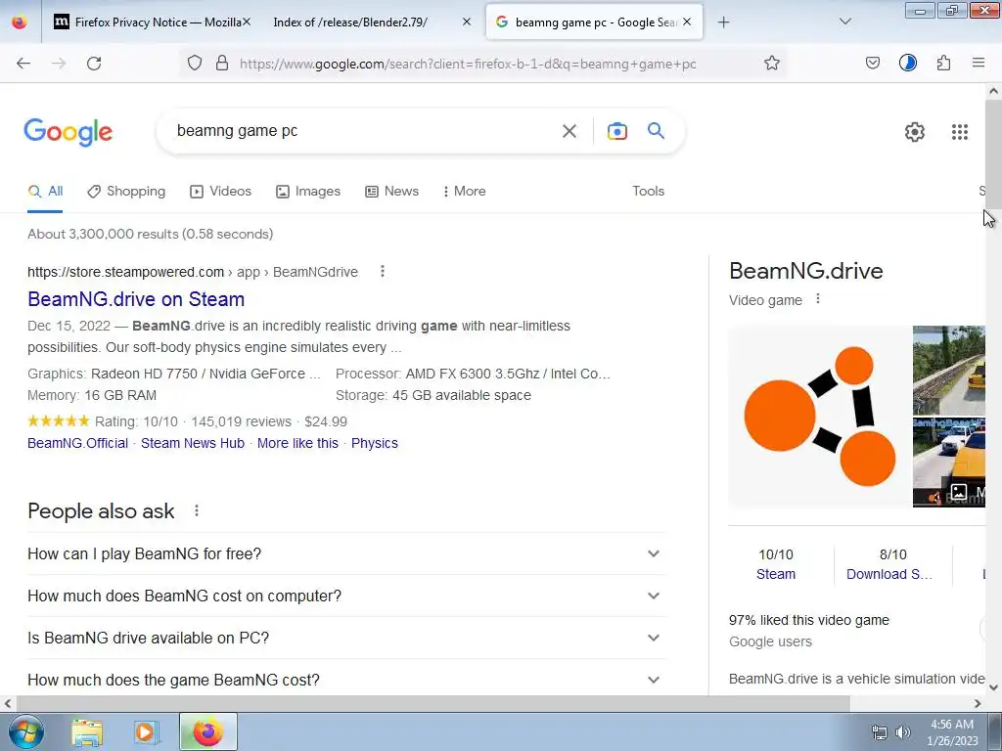Click the scroll-down arrow of vertical scrollbar

[993, 687]
